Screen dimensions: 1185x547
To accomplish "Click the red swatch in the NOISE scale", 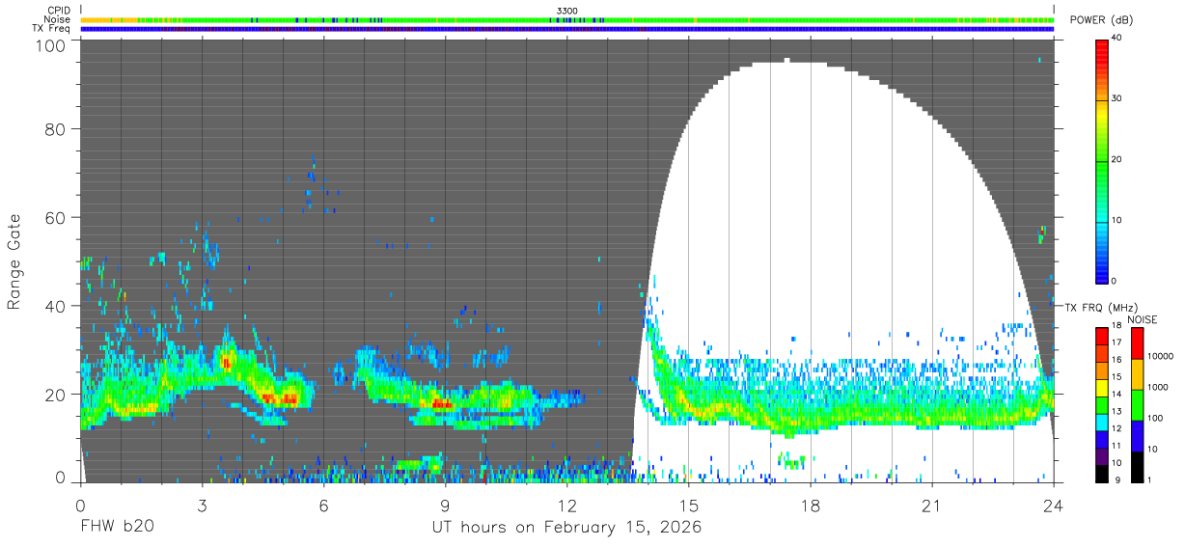I will [x=1137, y=343].
